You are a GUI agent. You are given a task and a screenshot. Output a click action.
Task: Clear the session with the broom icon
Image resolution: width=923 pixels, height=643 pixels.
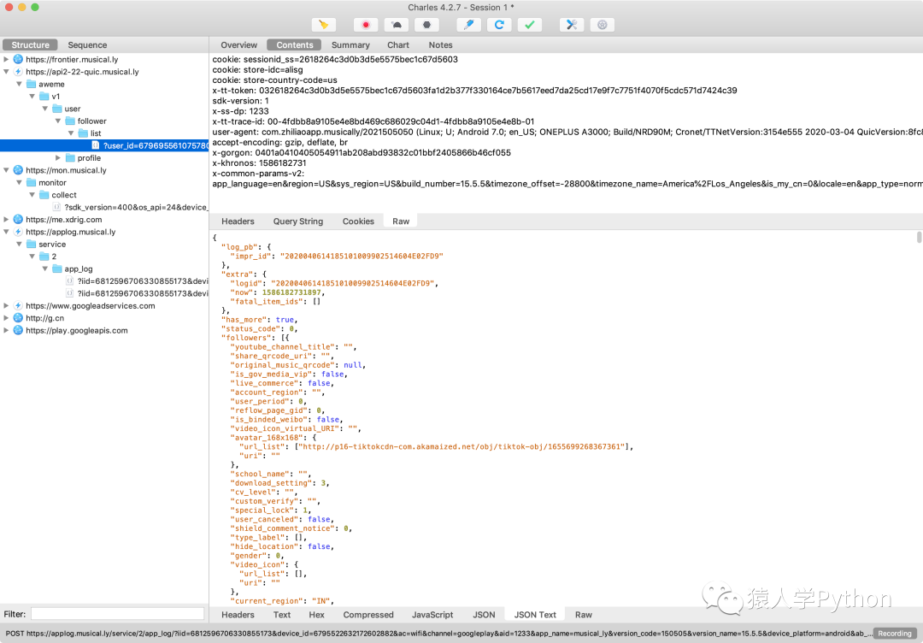coord(323,25)
